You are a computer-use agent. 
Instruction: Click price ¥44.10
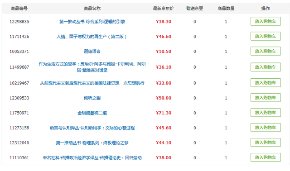coord(164,143)
